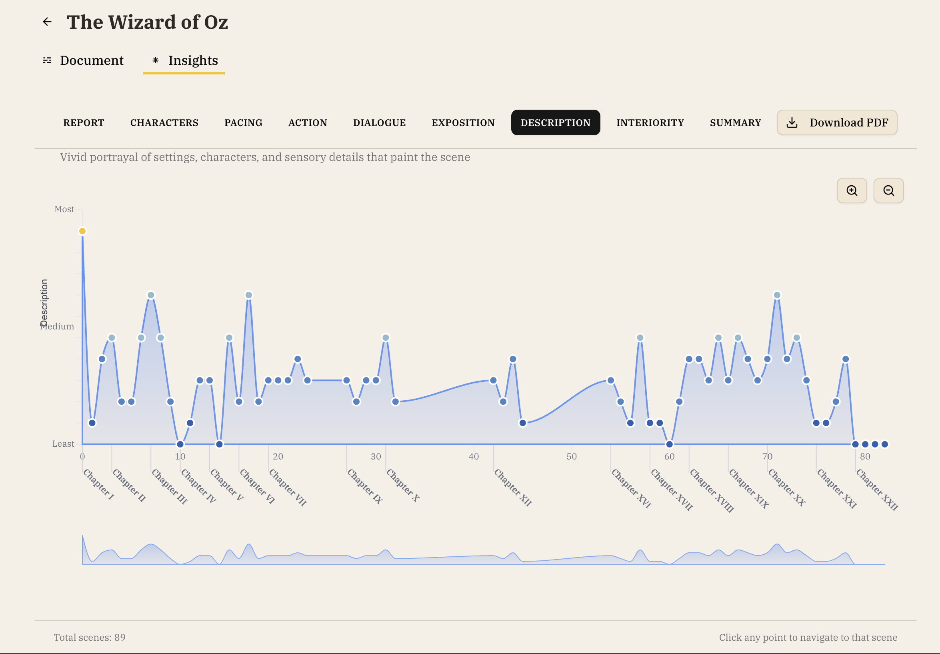Click the yellow highlighted first scene point
The height and width of the screenshot is (654, 940).
click(x=82, y=230)
